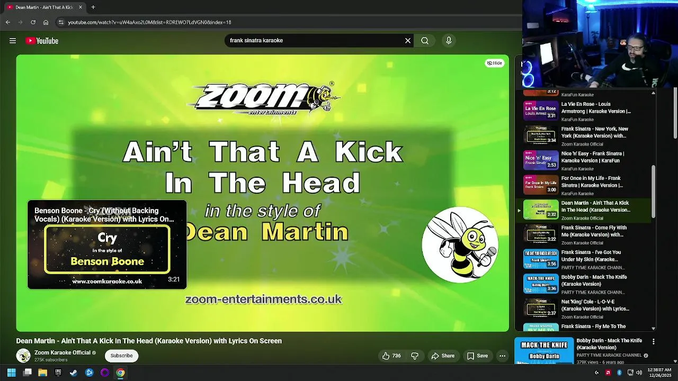678x381 pixels.
Task: Open Logitech G Hub tray icon
Action: point(597,373)
